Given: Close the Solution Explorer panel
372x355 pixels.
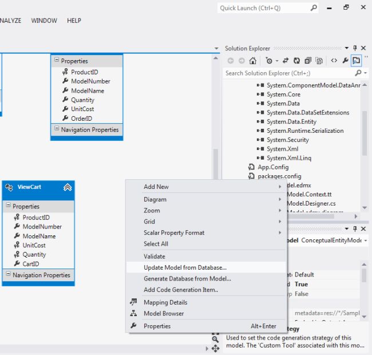Looking at the screenshot, I should [x=363, y=48].
